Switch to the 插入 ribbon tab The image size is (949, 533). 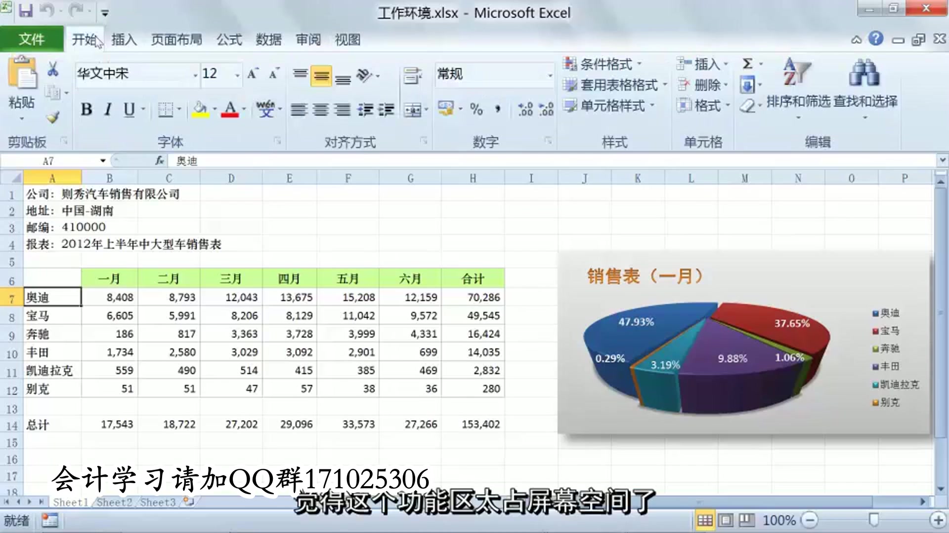tap(124, 39)
